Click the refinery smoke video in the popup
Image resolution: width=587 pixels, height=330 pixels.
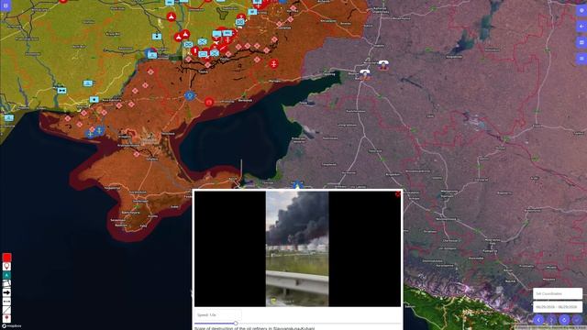tap(297, 248)
